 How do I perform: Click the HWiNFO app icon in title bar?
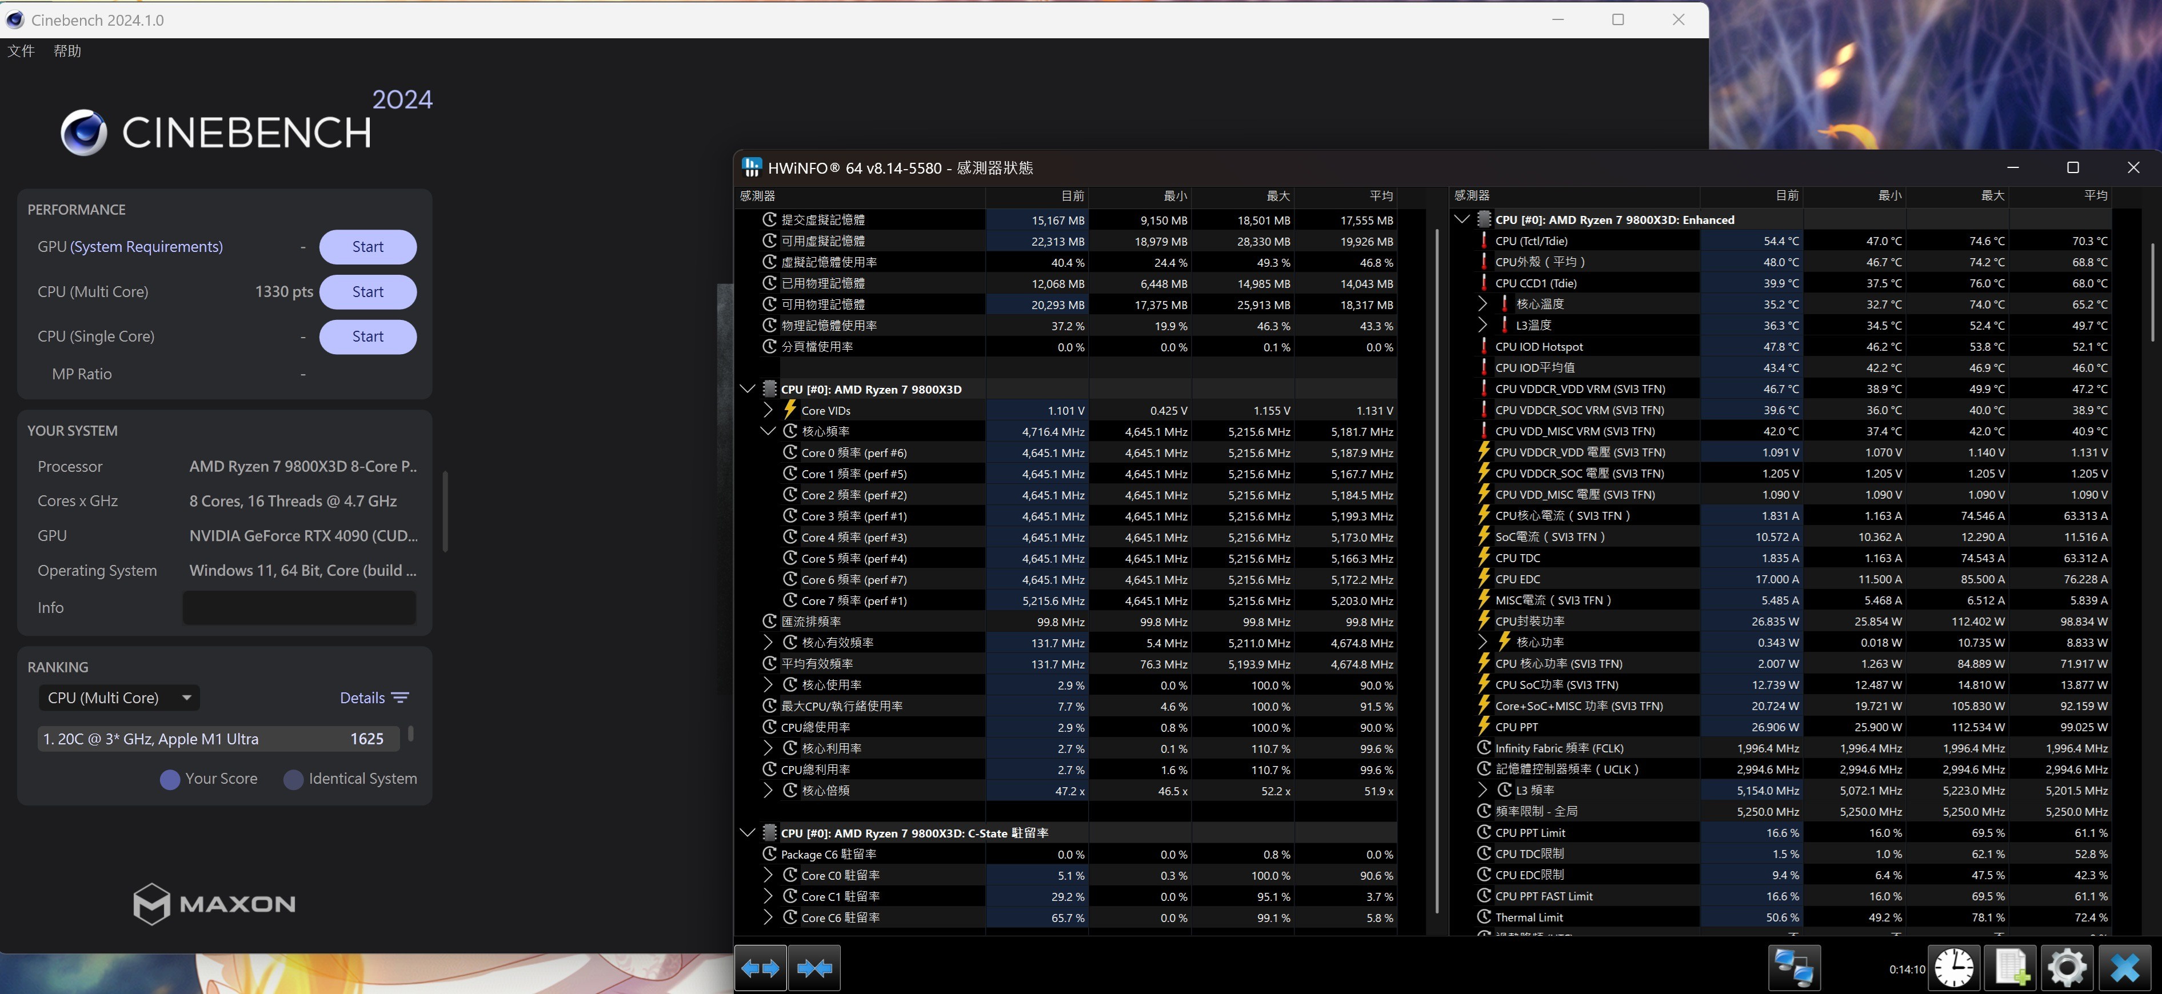pyautogui.click(x=751, y=167)
